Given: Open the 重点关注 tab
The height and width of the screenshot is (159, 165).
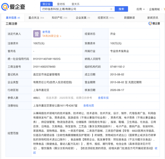Looking at the screenshot, I should (36, 18).
